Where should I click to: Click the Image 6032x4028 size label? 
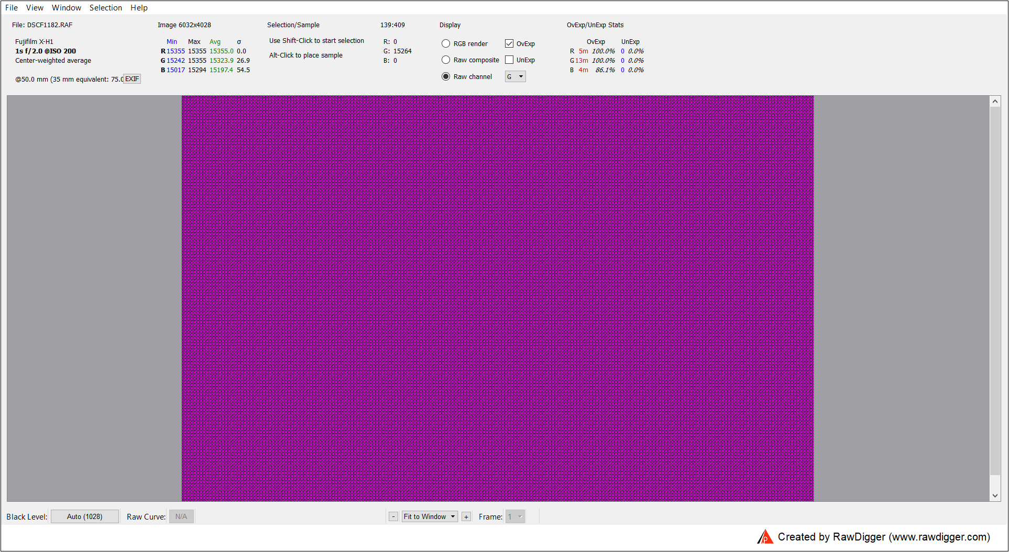tap(184, 25)
